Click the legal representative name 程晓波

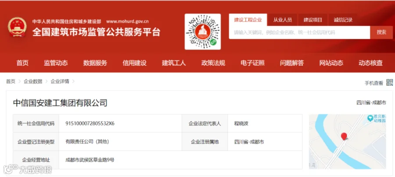(x=241, y=124)
